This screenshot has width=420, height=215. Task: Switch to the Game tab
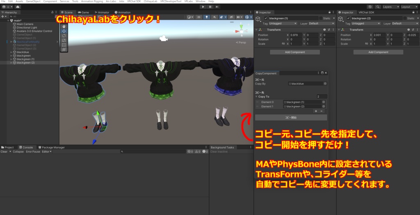tap(83, 12)
